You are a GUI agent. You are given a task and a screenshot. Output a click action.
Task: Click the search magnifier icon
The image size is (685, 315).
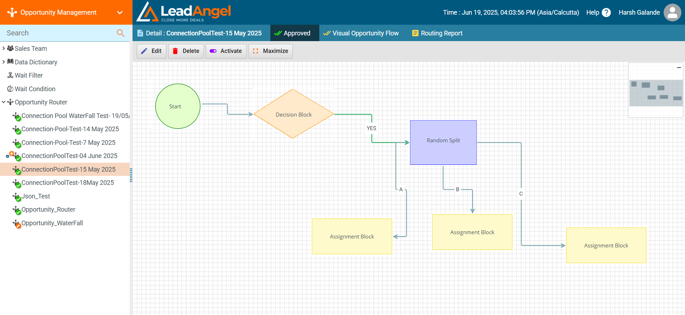pos(120,33)
